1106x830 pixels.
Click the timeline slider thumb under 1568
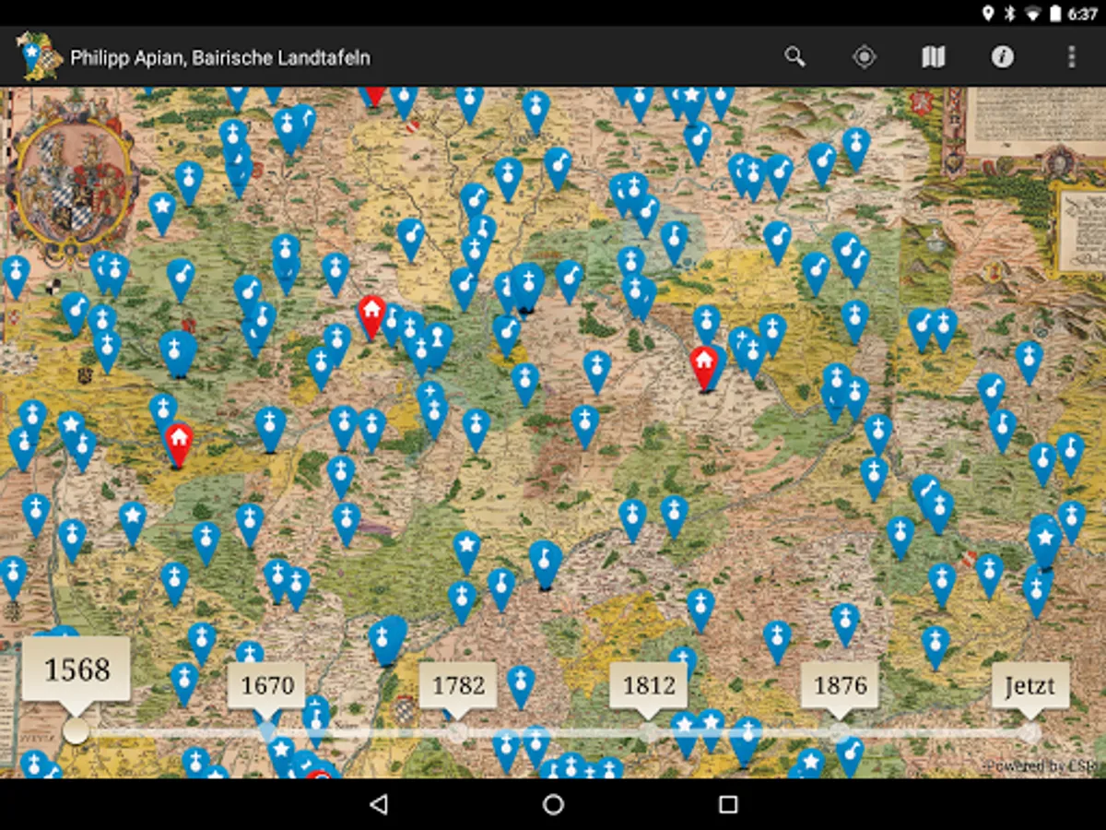coord(76,732)
